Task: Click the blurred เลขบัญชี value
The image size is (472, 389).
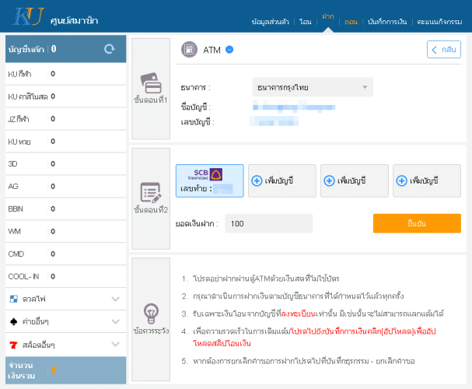Action: click(x=274, y=121)
